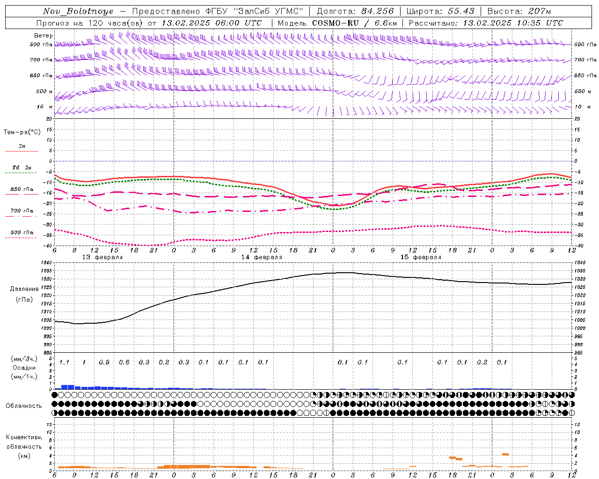This screenshot has height=479, width=599.
Task: Click the longitude value Долгота: 84.256
Action: coord(356,11)
